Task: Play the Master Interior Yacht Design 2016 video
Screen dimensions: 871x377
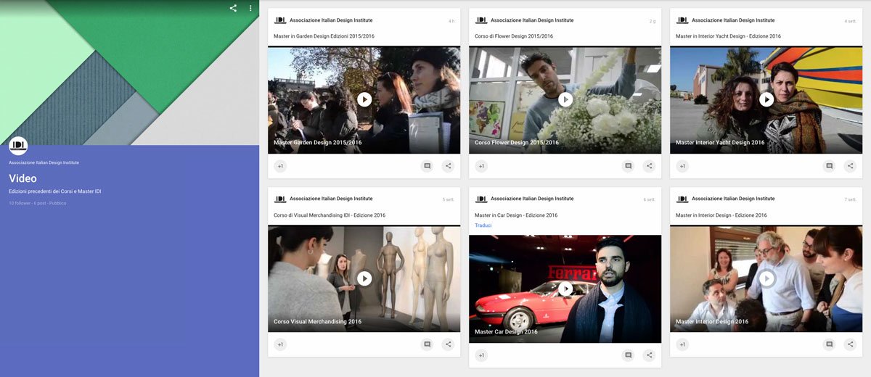Action: click(766, 99)
